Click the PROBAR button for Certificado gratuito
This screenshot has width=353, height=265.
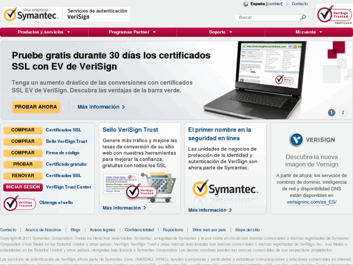tap(23, 164)
